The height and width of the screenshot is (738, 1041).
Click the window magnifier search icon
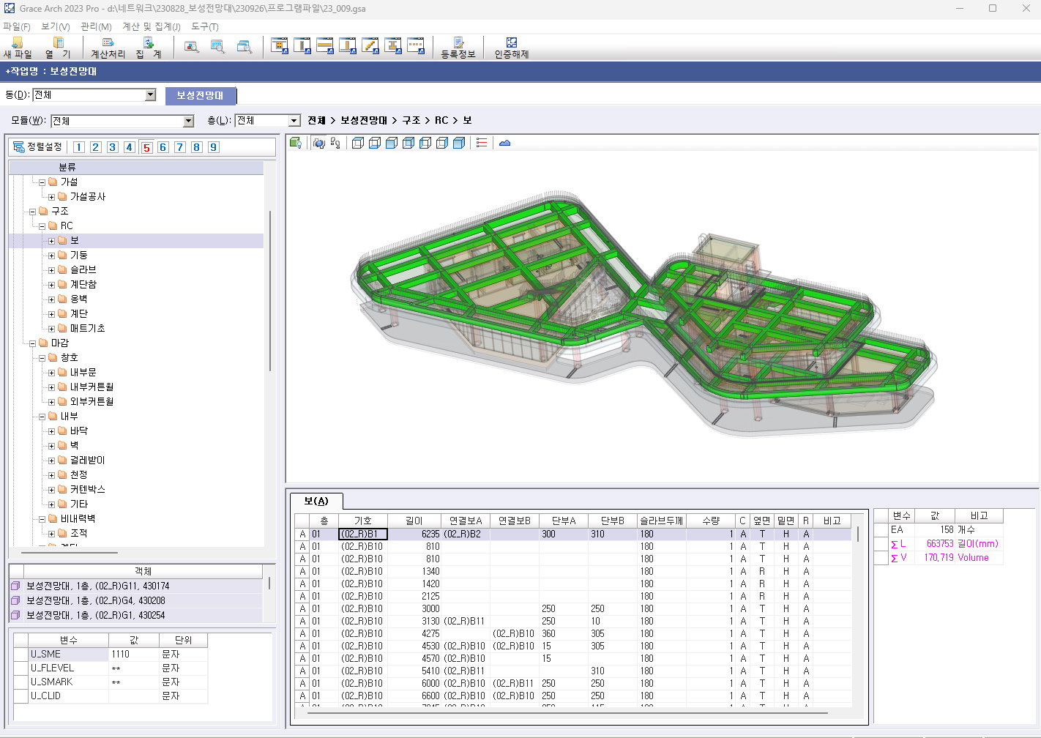click(245, 46)
